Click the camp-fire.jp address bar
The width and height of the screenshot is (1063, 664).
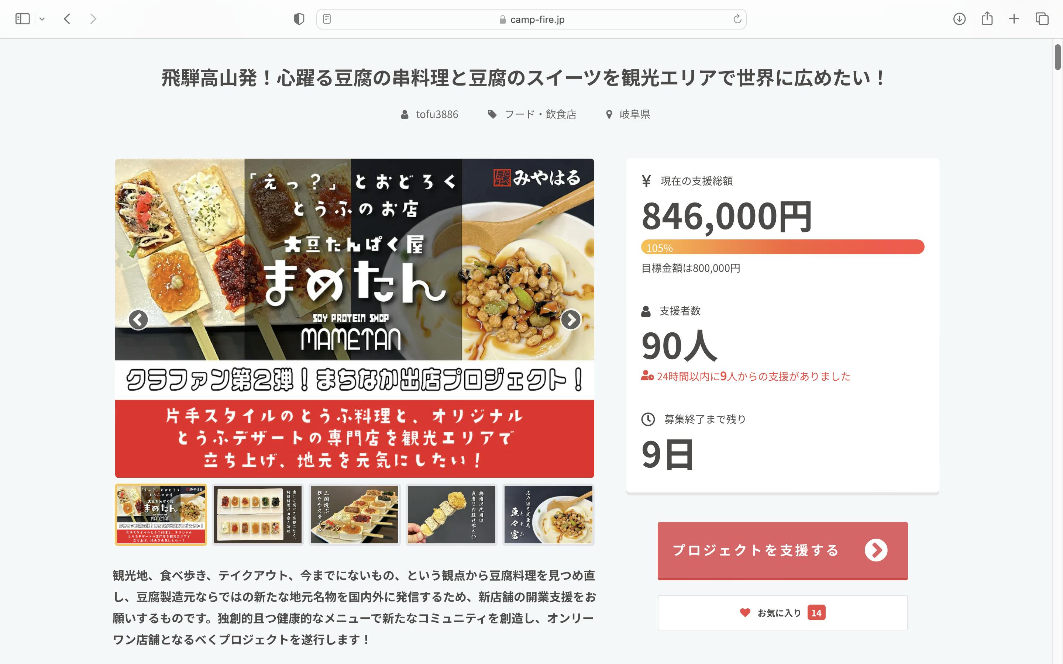(531, 19)
